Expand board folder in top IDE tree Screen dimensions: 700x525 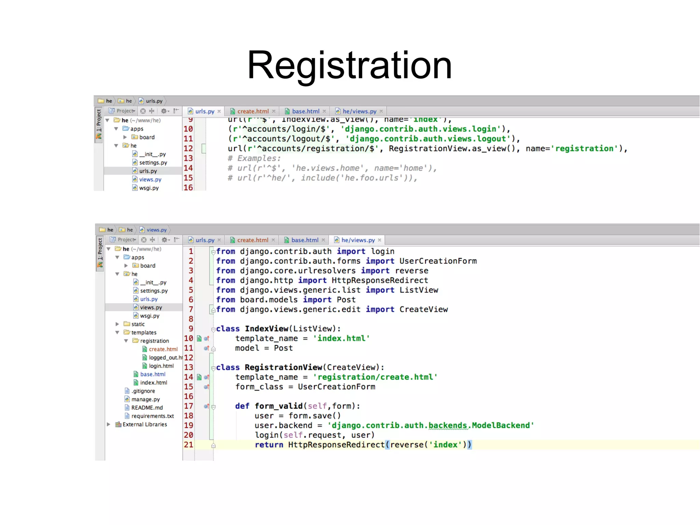(x=125, y=137)
